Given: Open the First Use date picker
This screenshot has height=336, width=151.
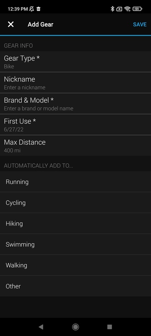Looking at the screenshot, I should click(75, 125).
